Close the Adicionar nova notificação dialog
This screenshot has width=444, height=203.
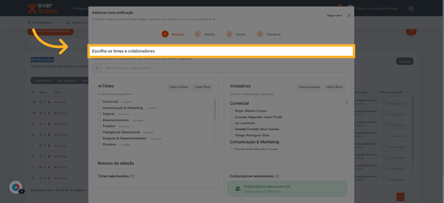[349, 15]
